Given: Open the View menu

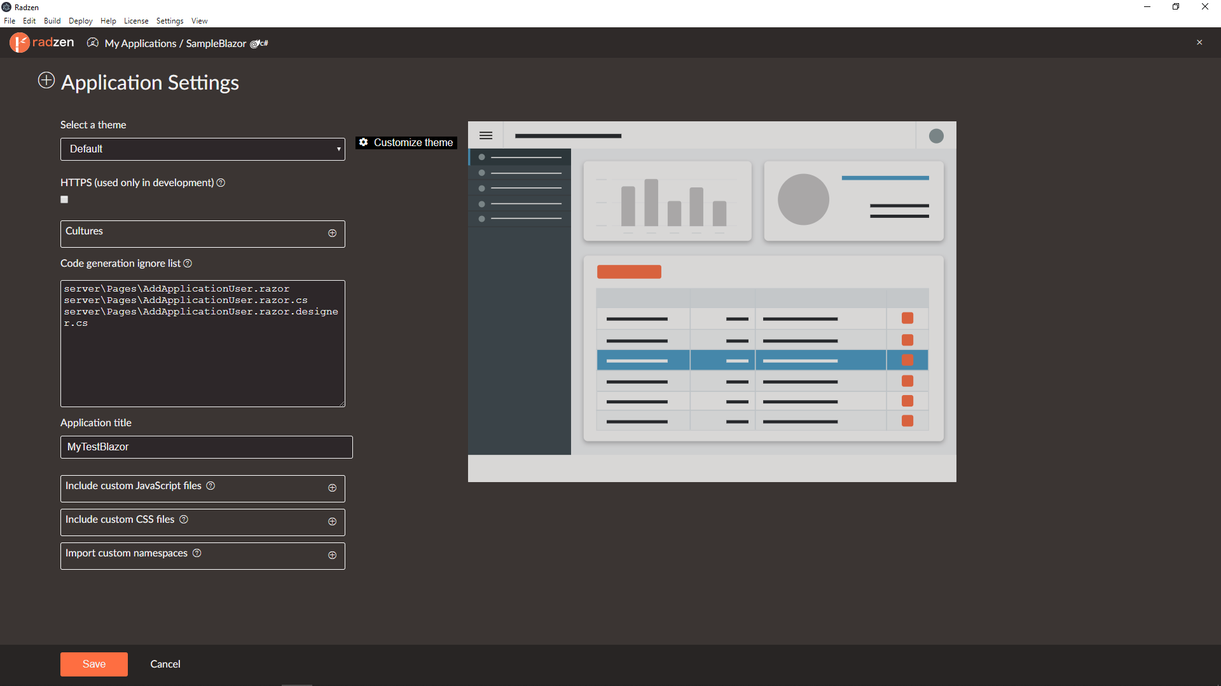Looking at the screenshot, I should [x=200, y=21].
